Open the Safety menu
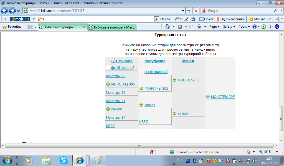Image resolution: width=284 pixels, height=166 pixels. [229, 27]
